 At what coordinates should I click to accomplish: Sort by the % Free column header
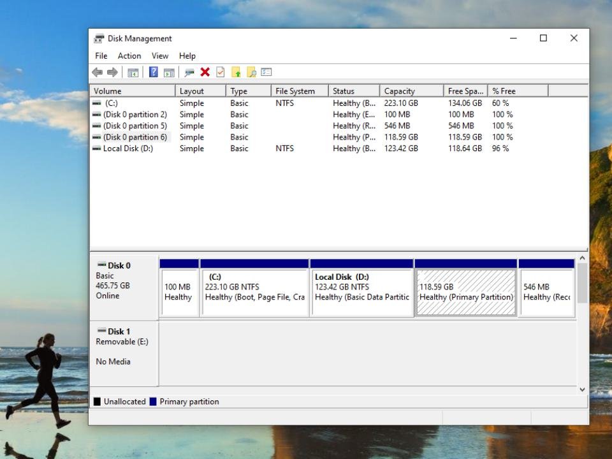pyautogui.click(x=518, y=91)
